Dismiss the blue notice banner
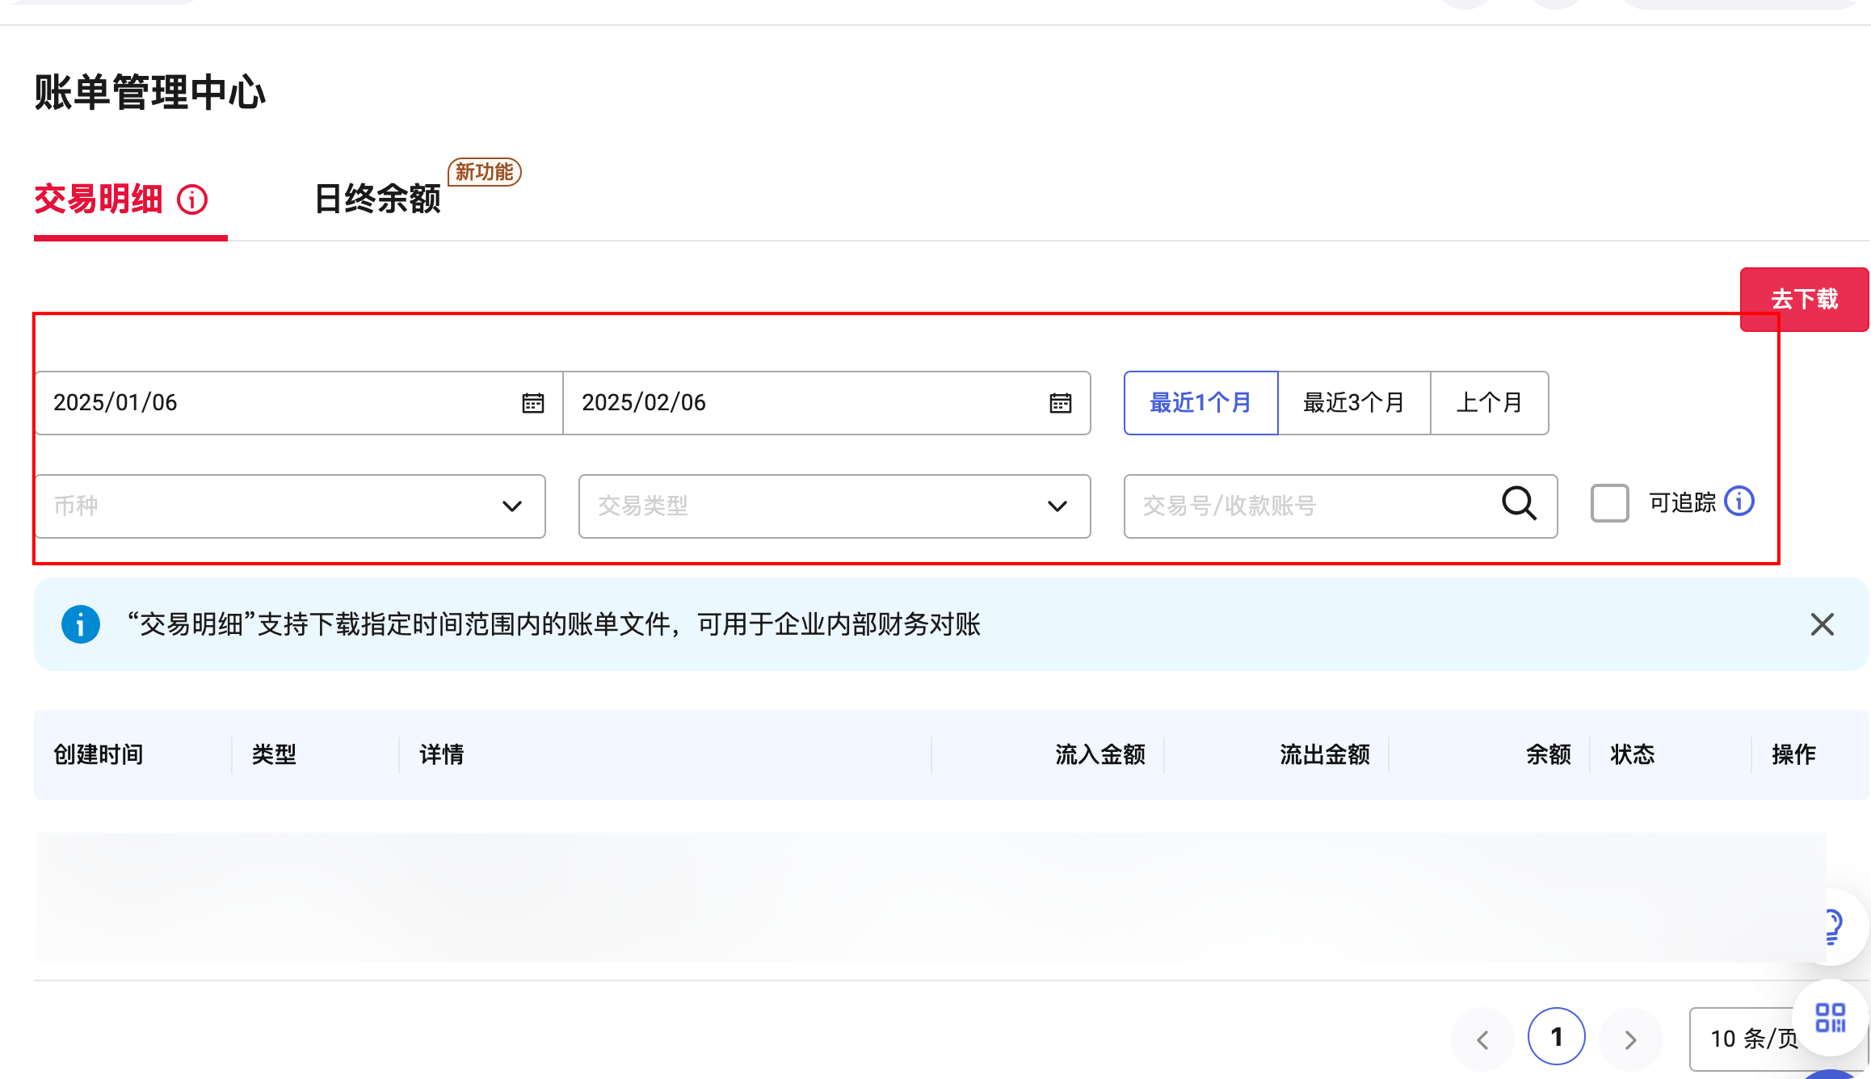Image resolution: width=1871 pixels, height=1079 pixels. click(x=1822, y=624)
